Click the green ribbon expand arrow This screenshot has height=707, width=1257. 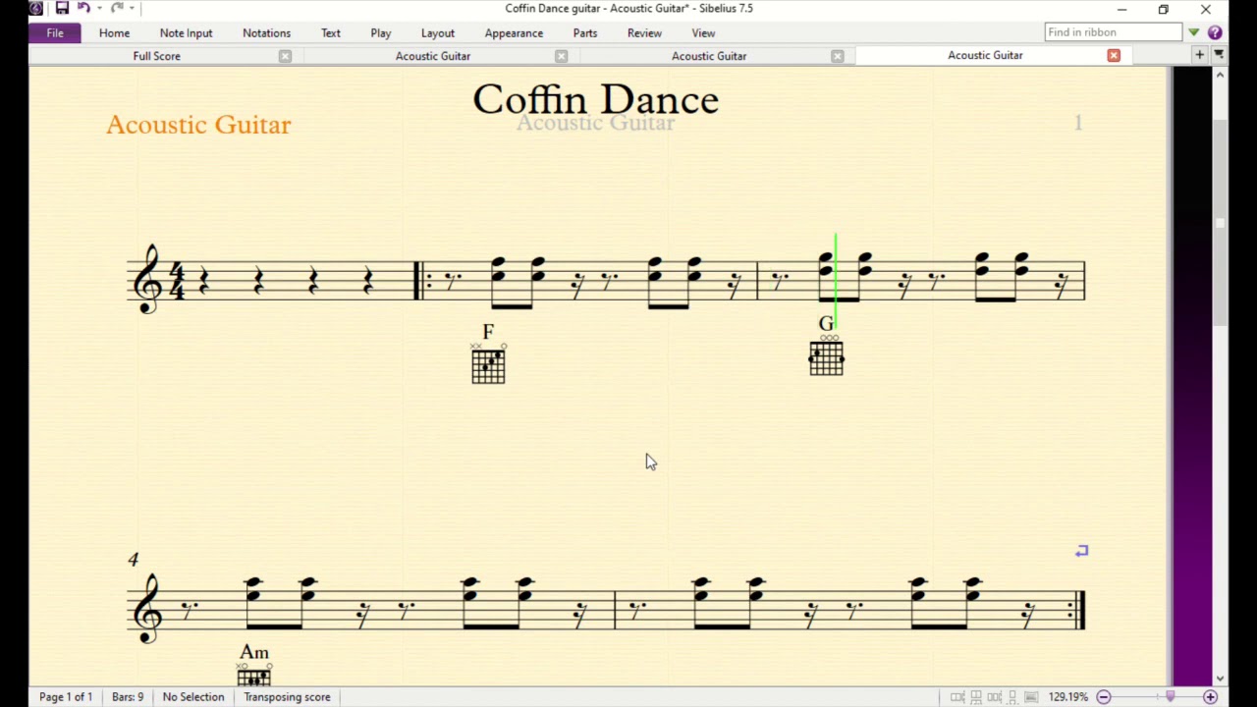(1194, 32)
